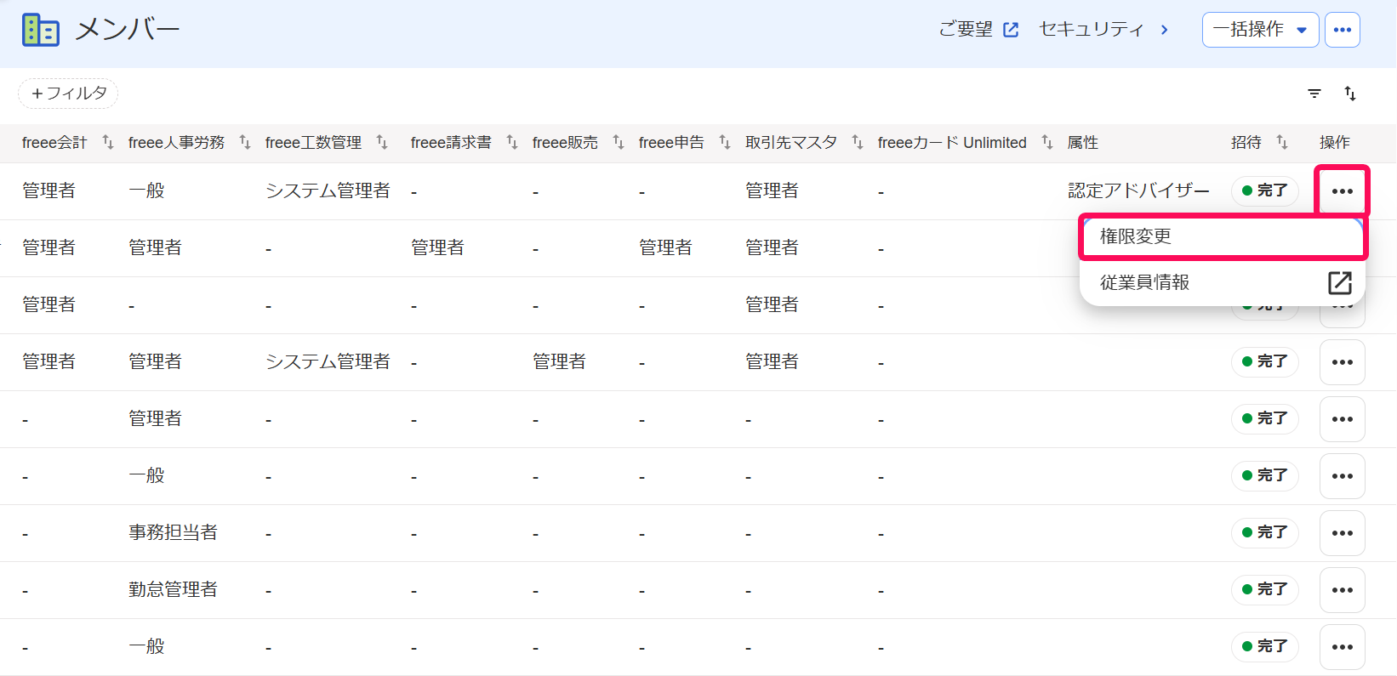The width and height of the screenshot is (1397, 676).
Task: Click the sort arrows icon above the 操作 column
Action: [1350, 94]
